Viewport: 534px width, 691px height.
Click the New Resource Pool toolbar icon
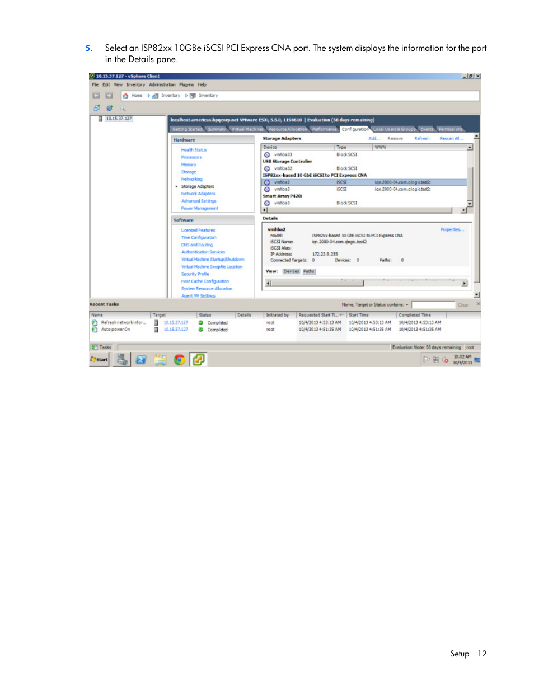click(110, 108)
